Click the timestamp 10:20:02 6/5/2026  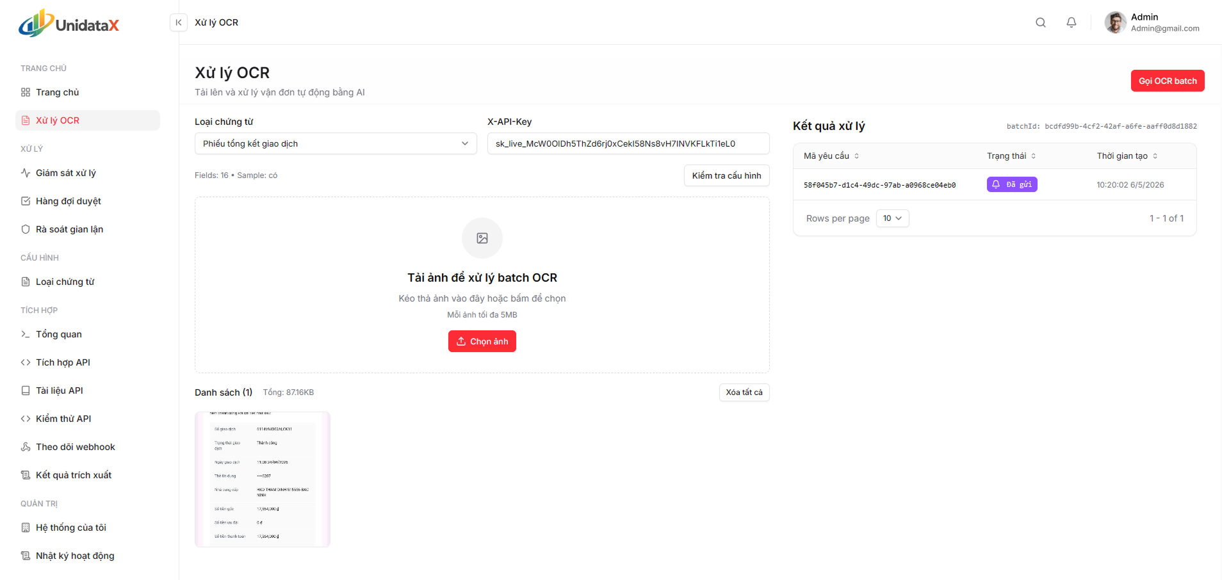(x=1130, y=185)
